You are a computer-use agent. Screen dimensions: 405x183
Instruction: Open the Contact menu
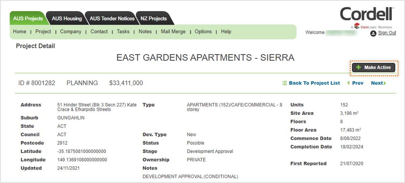(99, 32)
